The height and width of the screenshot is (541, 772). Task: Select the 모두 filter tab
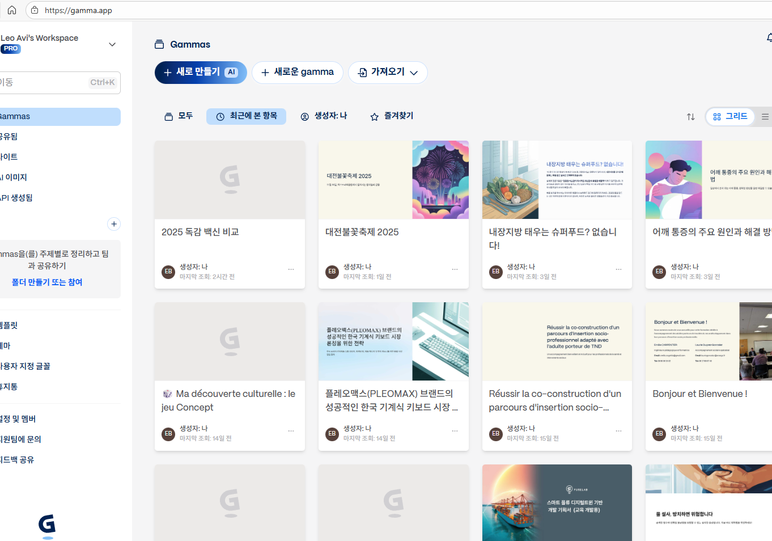pyautogui.click(x=179, y=116)
